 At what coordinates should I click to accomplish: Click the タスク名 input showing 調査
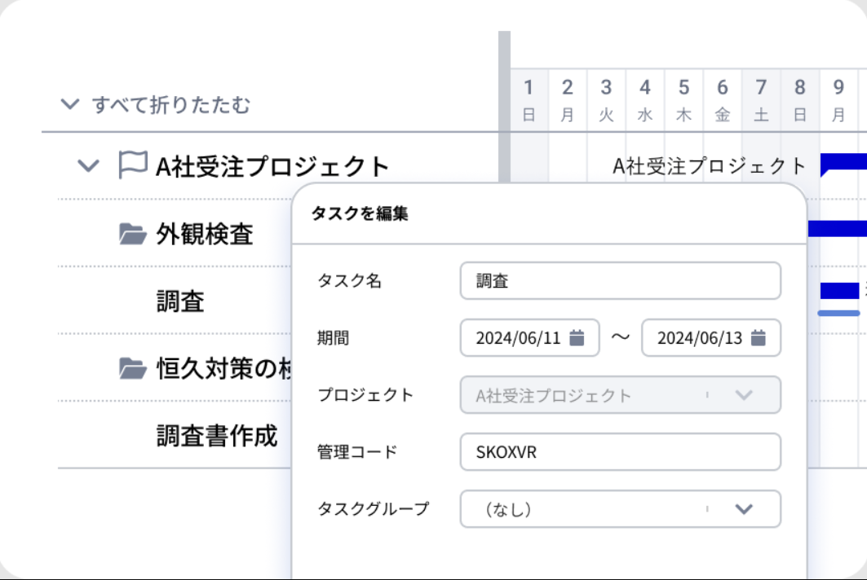pyautogui.click(x=621, y=280)
